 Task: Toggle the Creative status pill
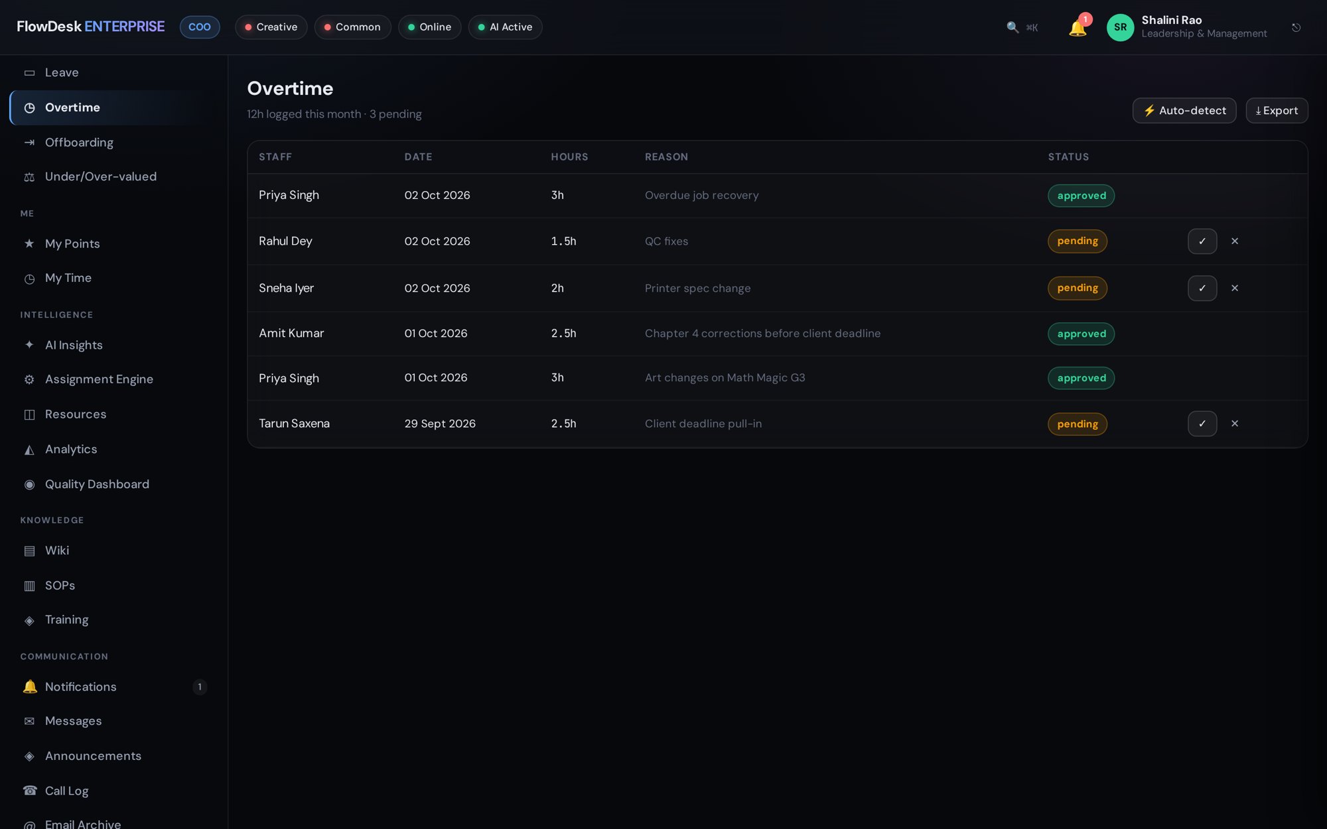click(271, 27)
